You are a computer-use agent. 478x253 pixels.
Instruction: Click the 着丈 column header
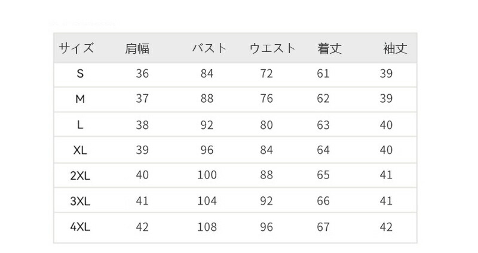click(x=329, y=48)
